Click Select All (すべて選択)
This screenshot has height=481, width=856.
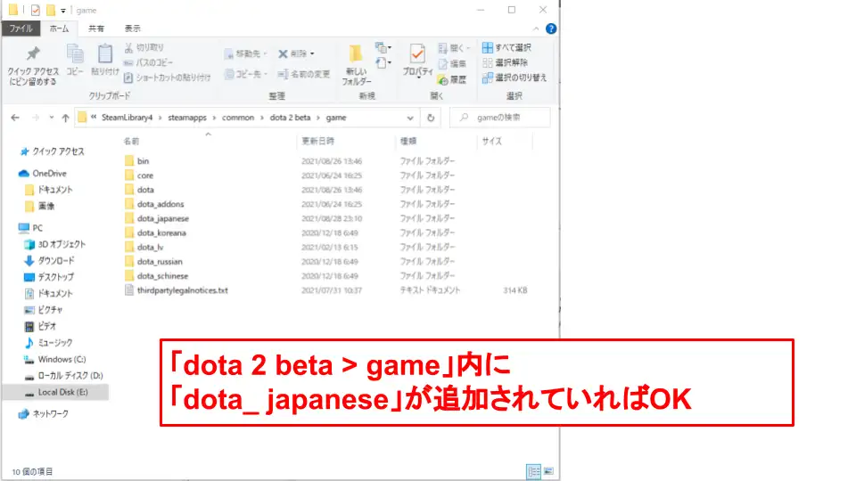click(506, 47)
